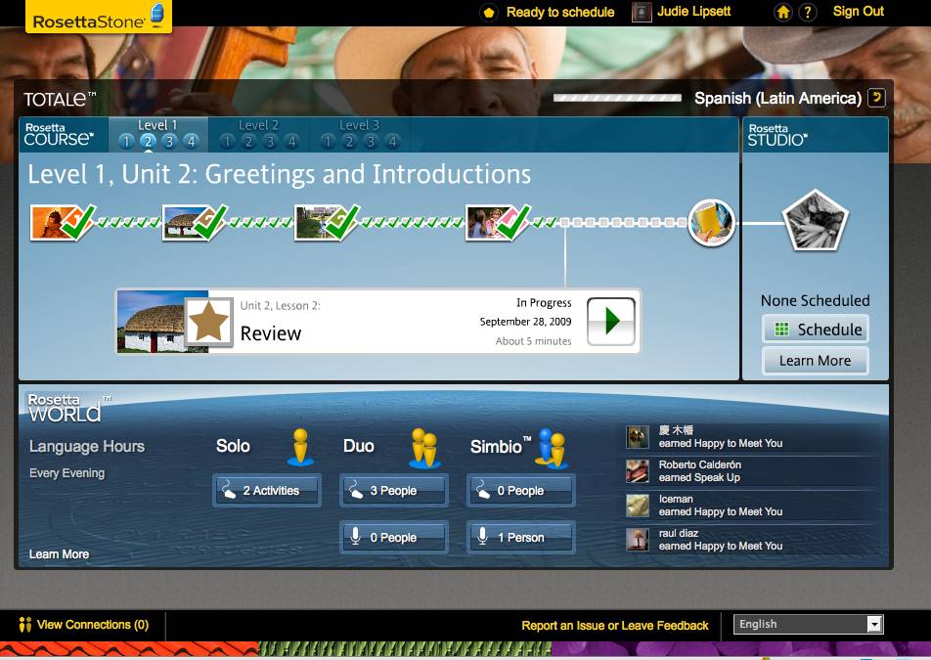The width and height of the screenshot is (931, 660).
Task: Open Simbio 1 Person voice option
Action: click(x=520, y=537)
